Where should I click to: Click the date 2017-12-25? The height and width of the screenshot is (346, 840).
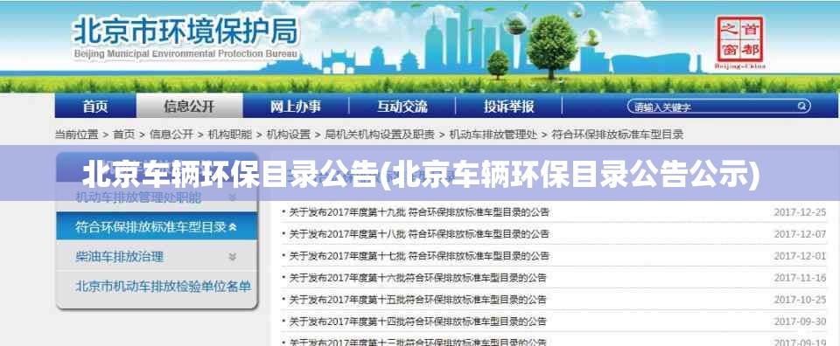tap(800, 212)
